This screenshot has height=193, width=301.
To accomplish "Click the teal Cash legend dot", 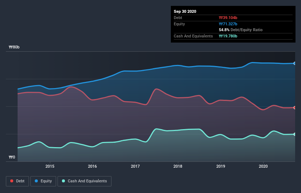I will [63, 181].
